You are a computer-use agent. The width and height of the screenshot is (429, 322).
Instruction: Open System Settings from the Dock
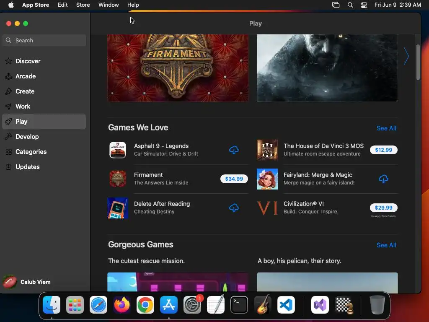coord(192,305)
